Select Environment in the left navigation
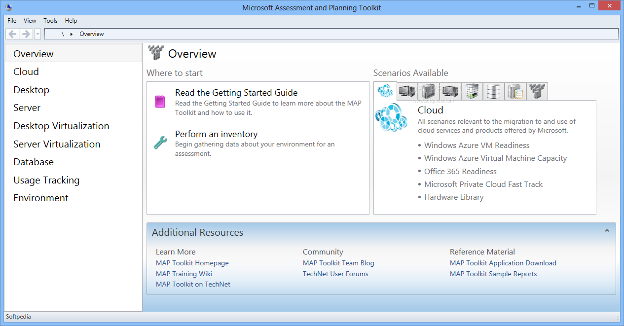Image resolution: width=624 pixels, height=326 pixels. pos(73,198)
